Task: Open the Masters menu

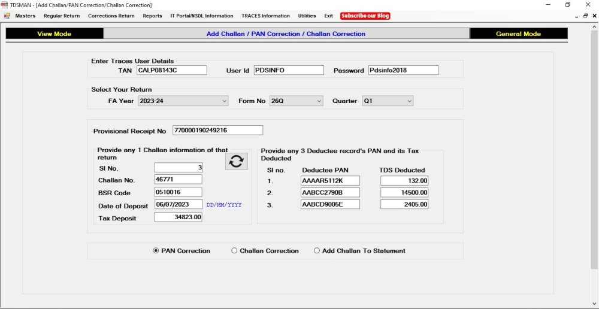Action: click(x=25, y=16)
